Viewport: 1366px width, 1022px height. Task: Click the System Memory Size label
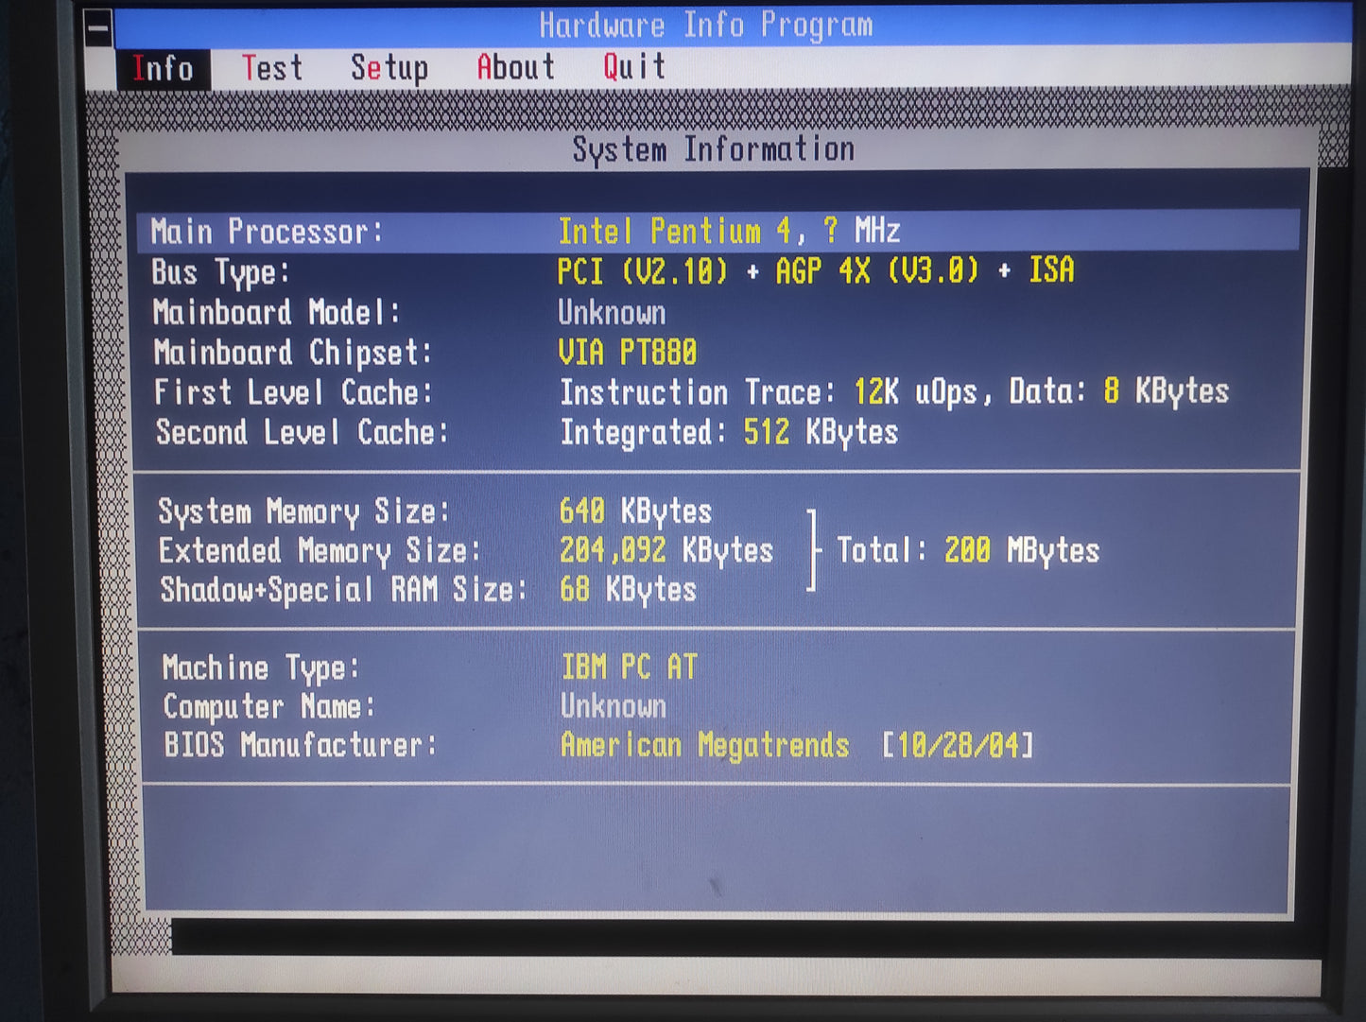click(303, 512)
